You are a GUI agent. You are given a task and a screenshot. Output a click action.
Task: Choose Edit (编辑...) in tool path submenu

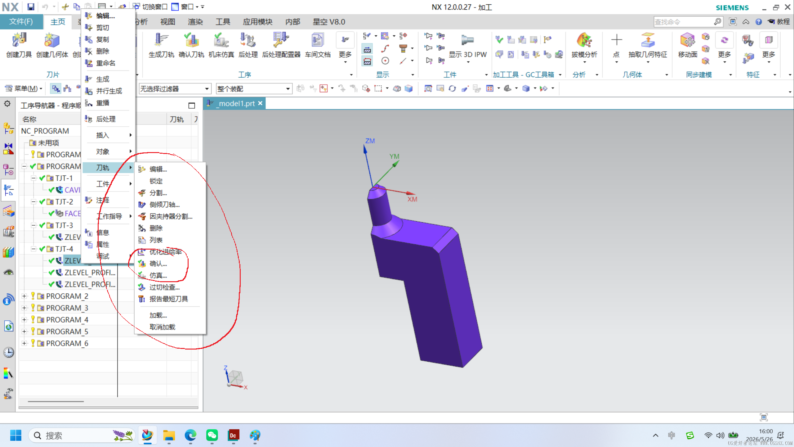(x=170, y=169)
